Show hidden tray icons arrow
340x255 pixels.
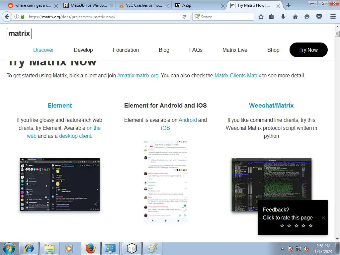[x=282, y=249]
